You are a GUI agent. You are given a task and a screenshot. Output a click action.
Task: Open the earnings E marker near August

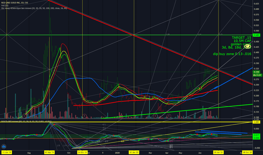[24, 116]
